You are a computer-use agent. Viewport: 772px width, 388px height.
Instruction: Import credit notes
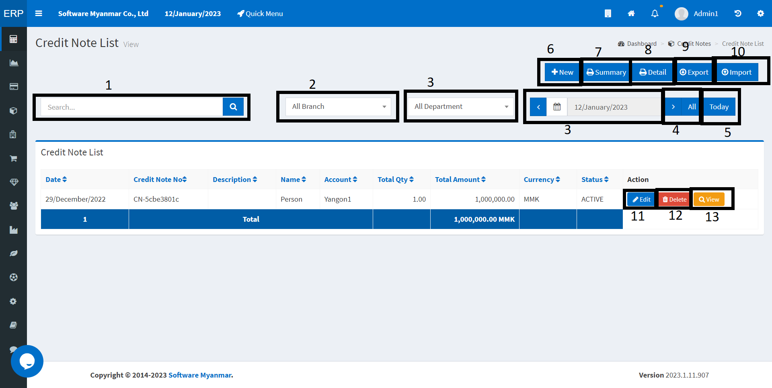click(x=737, y=72)
